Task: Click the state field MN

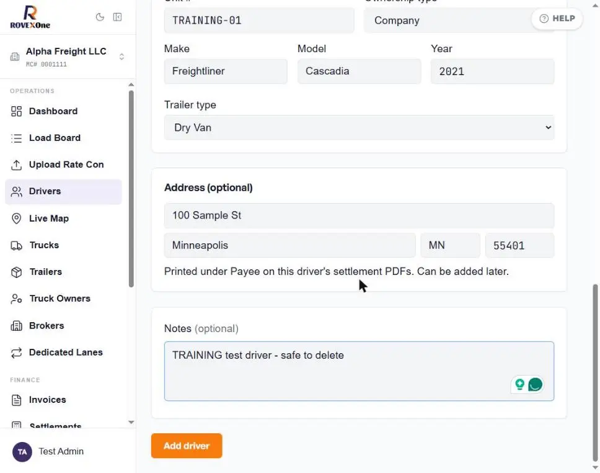Action: coord(451,245)
